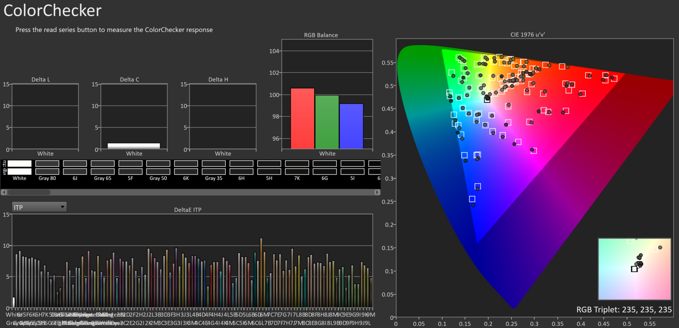Select the 6H swatch

pos(241,167)
